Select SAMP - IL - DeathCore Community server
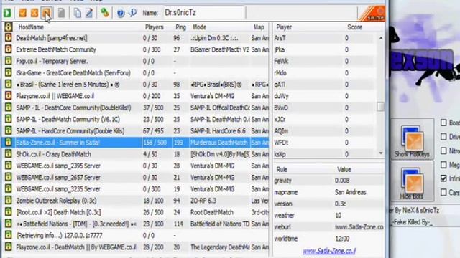Viewport: 460px width, 258px height. tap(136, 107)
